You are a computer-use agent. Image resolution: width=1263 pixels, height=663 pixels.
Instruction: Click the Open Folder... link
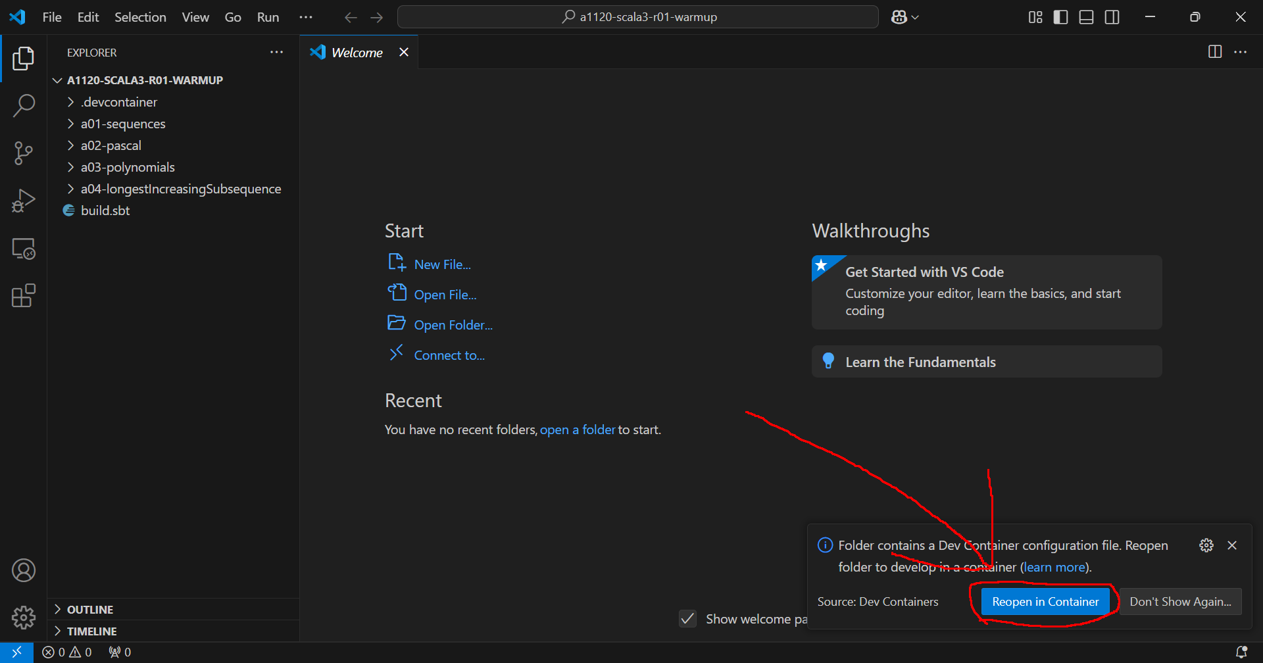[x=453, y=325]
